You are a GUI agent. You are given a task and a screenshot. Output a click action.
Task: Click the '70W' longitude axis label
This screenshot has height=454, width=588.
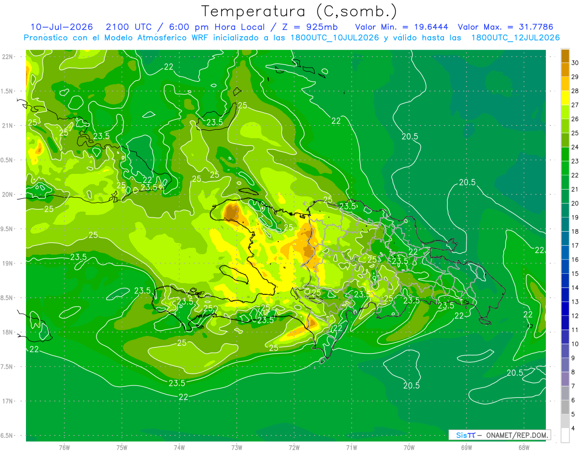409,448
